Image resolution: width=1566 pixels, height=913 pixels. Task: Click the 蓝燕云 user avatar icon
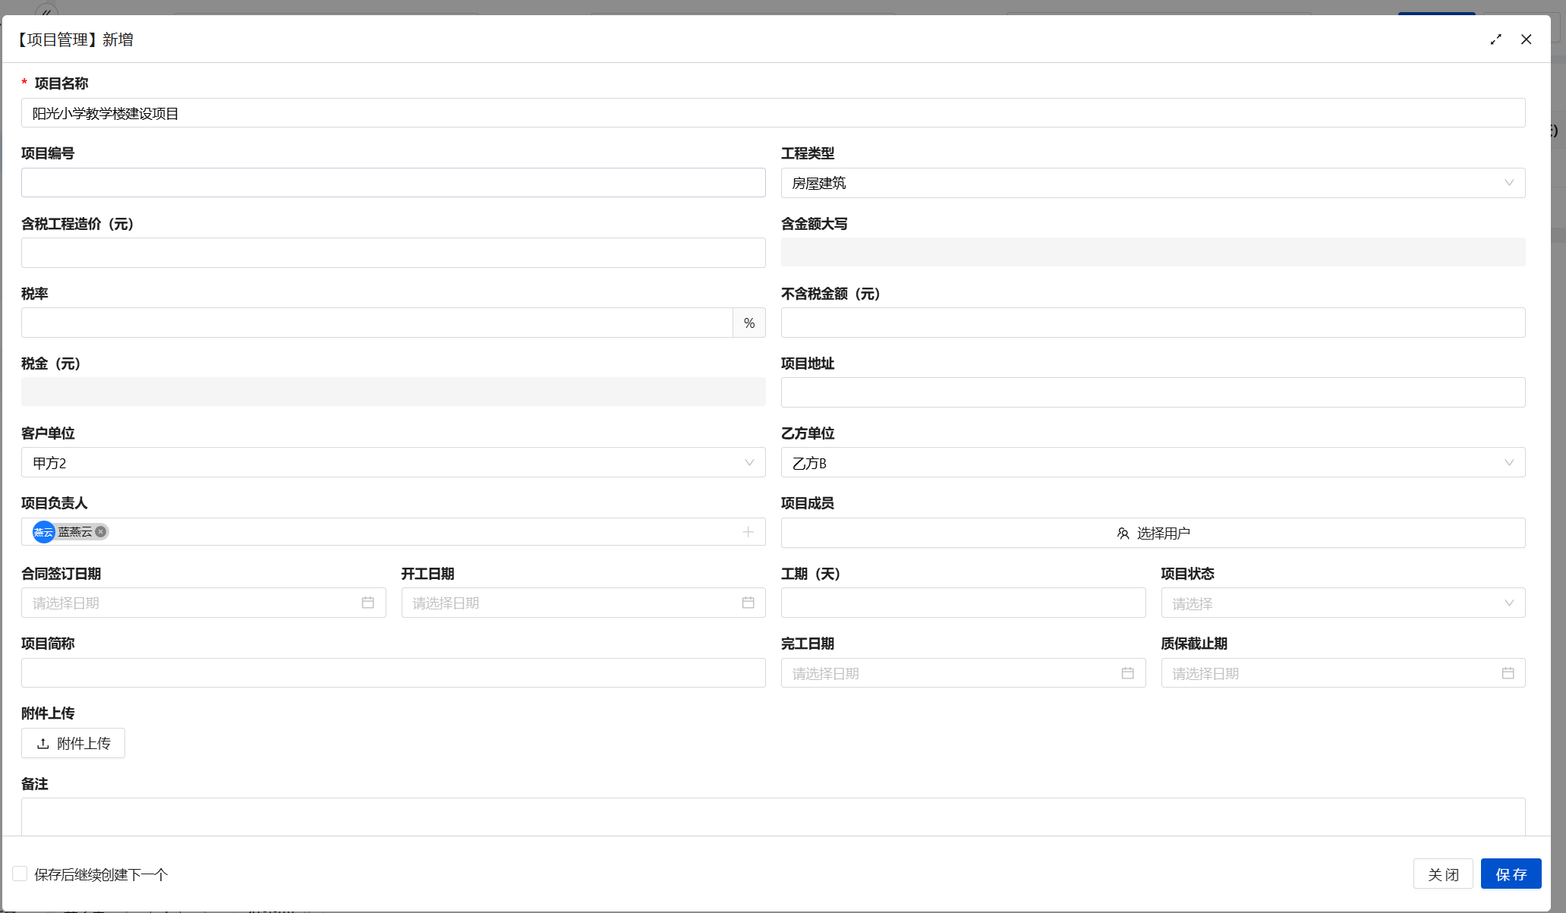(x=43, y=532)
